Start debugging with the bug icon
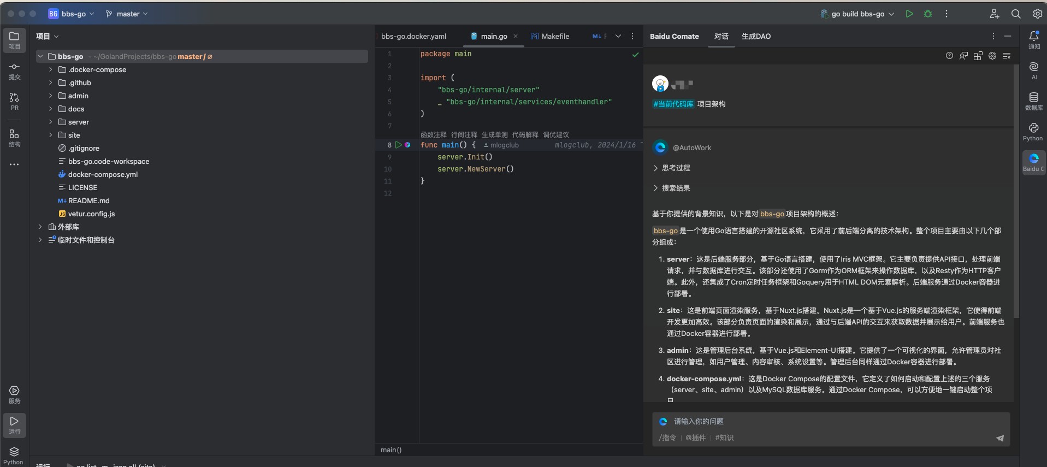The height and width of the screenshot is (467, 1047). click(928, 14)
